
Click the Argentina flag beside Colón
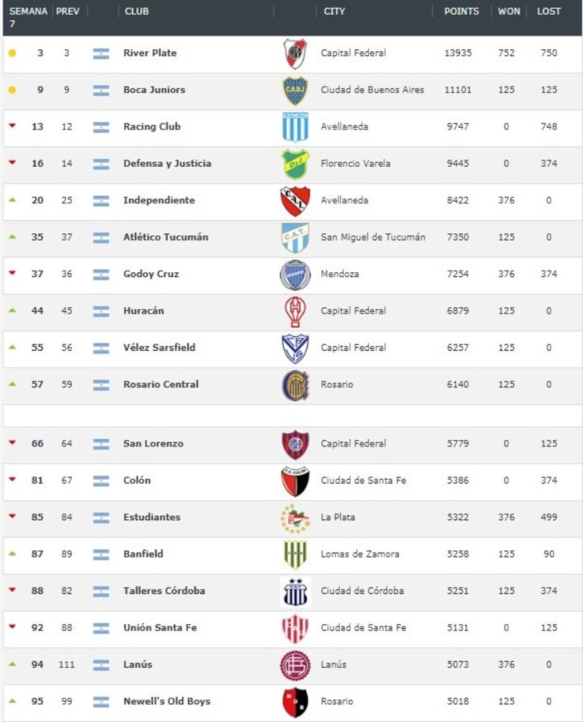pos(101,481)
